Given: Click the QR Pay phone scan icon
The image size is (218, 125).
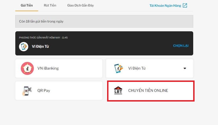Looking at the screenshot, I should coord(27,91).
